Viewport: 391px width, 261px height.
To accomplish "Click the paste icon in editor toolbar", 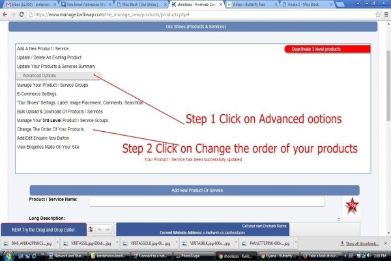I will (x=91, y=229).
